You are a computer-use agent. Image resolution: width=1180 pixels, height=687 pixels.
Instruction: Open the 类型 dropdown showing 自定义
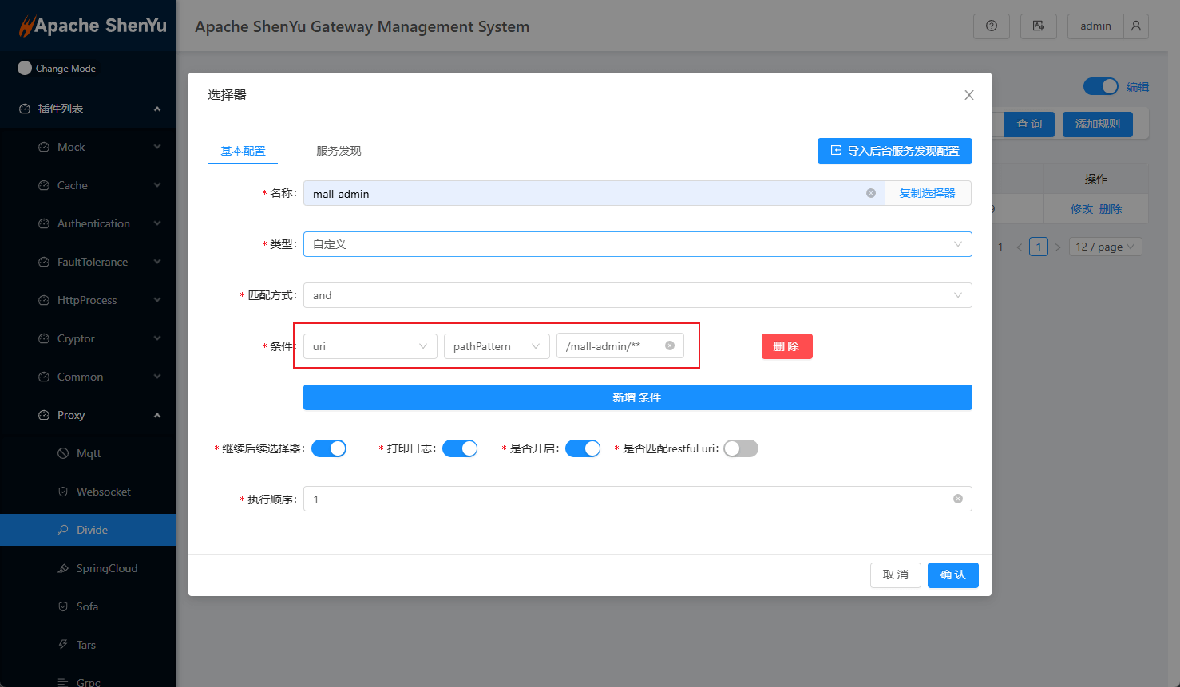(637, 244)
